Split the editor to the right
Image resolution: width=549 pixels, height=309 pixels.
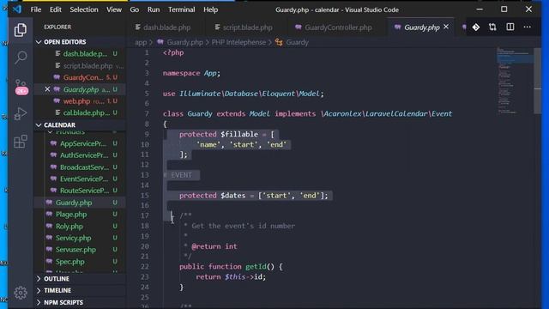pyautogui.click(x=510, y=27)
